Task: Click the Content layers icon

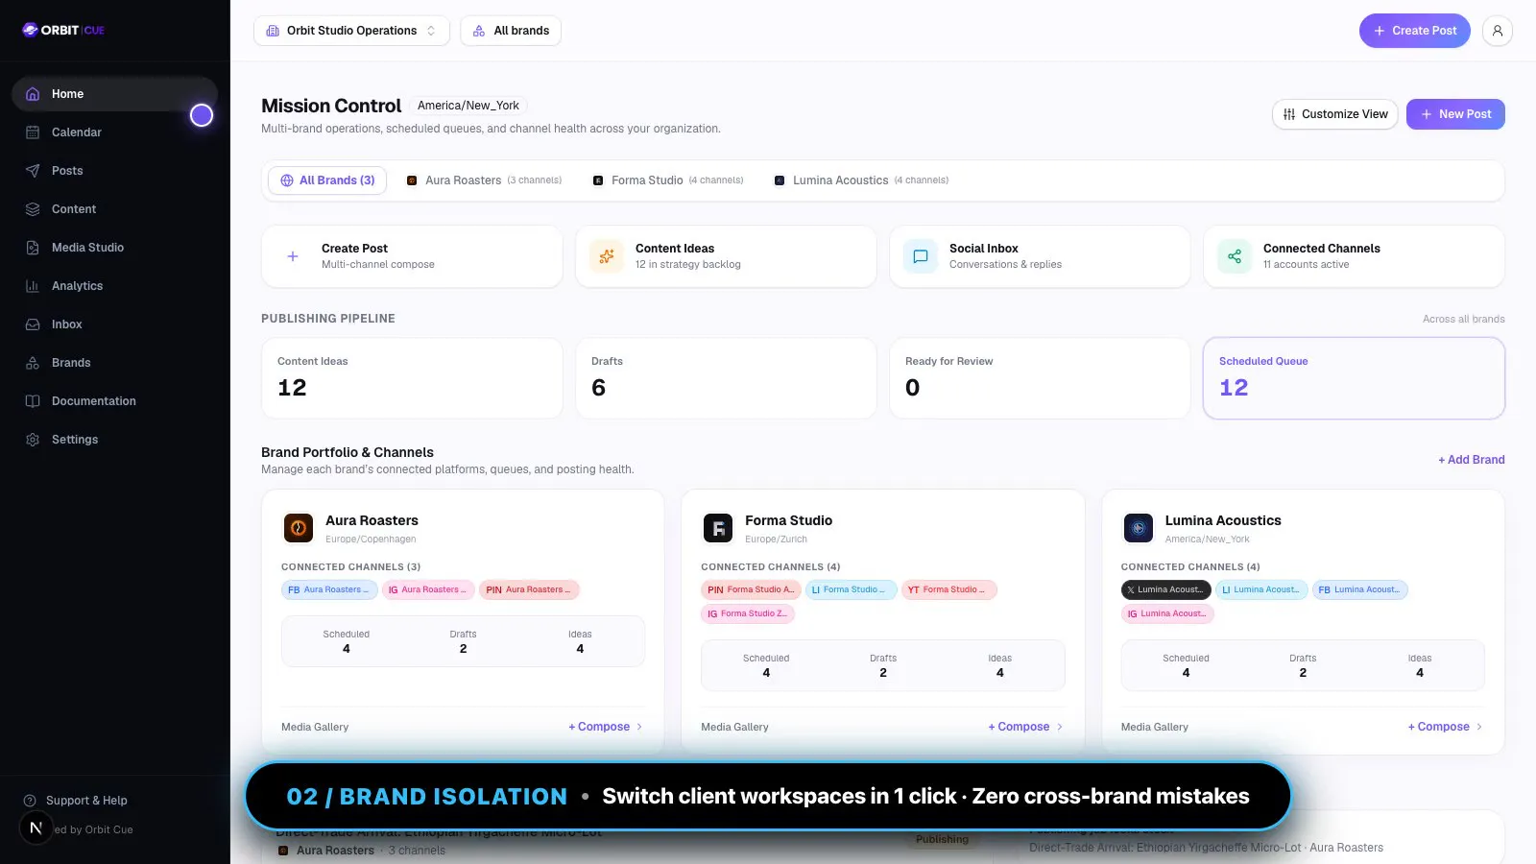Action: pyautogui.click(x=33, y=209)
